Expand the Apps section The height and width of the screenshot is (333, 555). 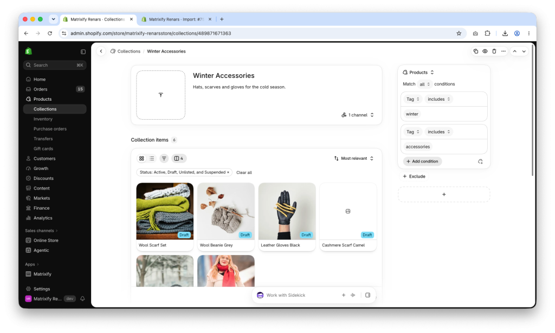tap(32, 264)
